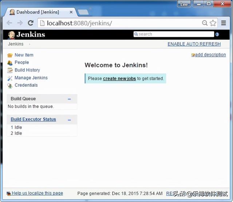Open the Manage Jenkins link
The height and width of the screenshot is (202, 233).
31,78
